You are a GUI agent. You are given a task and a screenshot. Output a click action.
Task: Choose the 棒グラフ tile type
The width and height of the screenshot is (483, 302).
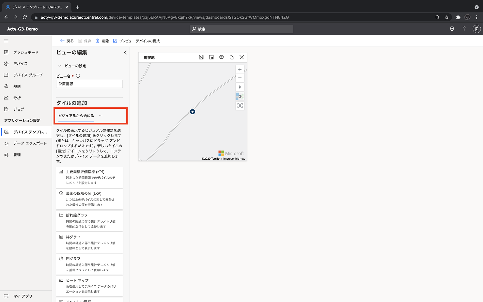coord(89,242)
